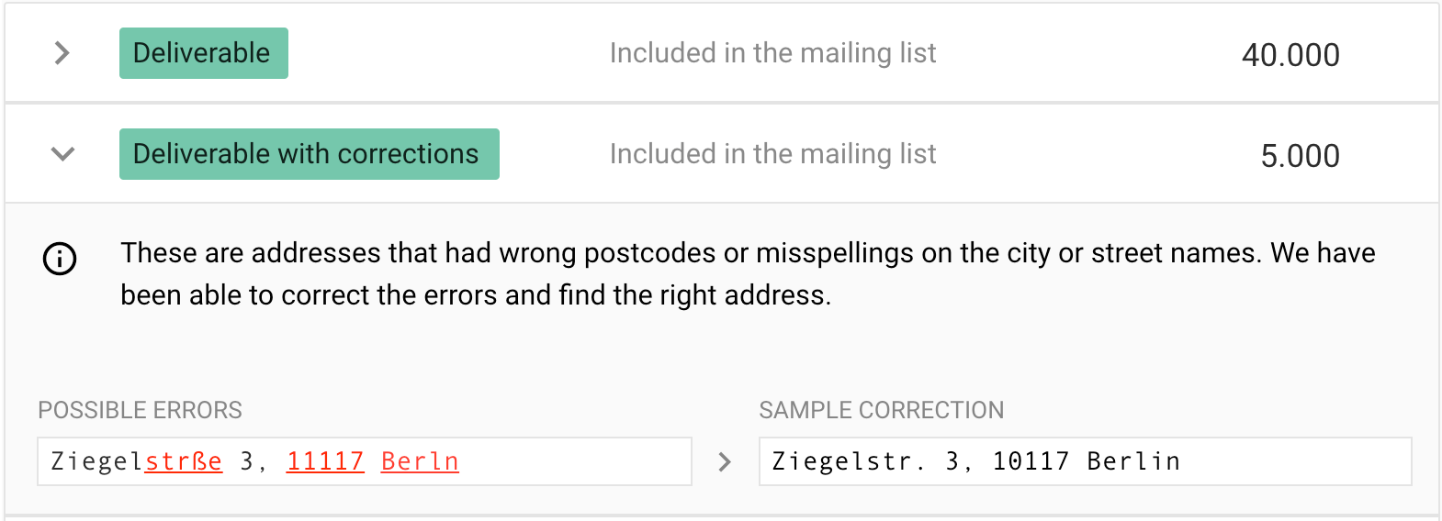This screenshot has height=521, width=1442.
Task: Click the explanation text about wrong postcodes
Action: pyautogui.click(x=748, y=273)
